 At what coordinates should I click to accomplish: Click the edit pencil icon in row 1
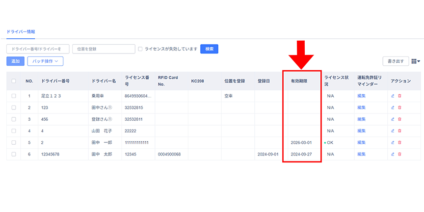point(393,96)
